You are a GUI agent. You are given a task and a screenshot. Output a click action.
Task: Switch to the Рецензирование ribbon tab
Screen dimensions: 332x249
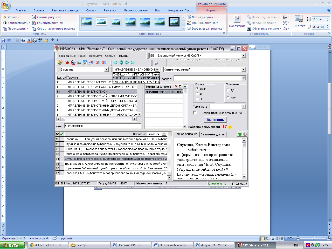pos(136,10)
